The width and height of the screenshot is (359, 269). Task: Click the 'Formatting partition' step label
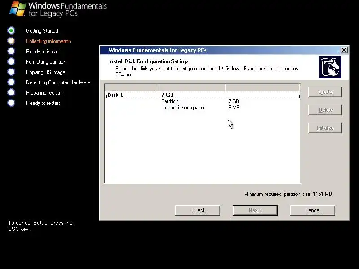pyautogui.click(x=46, y=62)
